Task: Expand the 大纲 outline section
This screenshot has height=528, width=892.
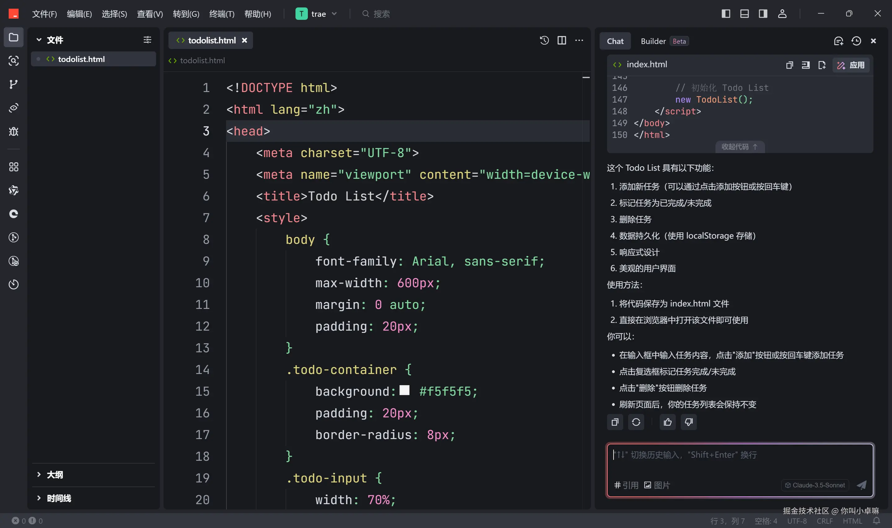Action: coord(55,475)
